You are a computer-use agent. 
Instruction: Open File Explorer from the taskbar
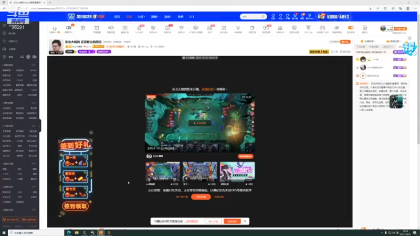77,233
